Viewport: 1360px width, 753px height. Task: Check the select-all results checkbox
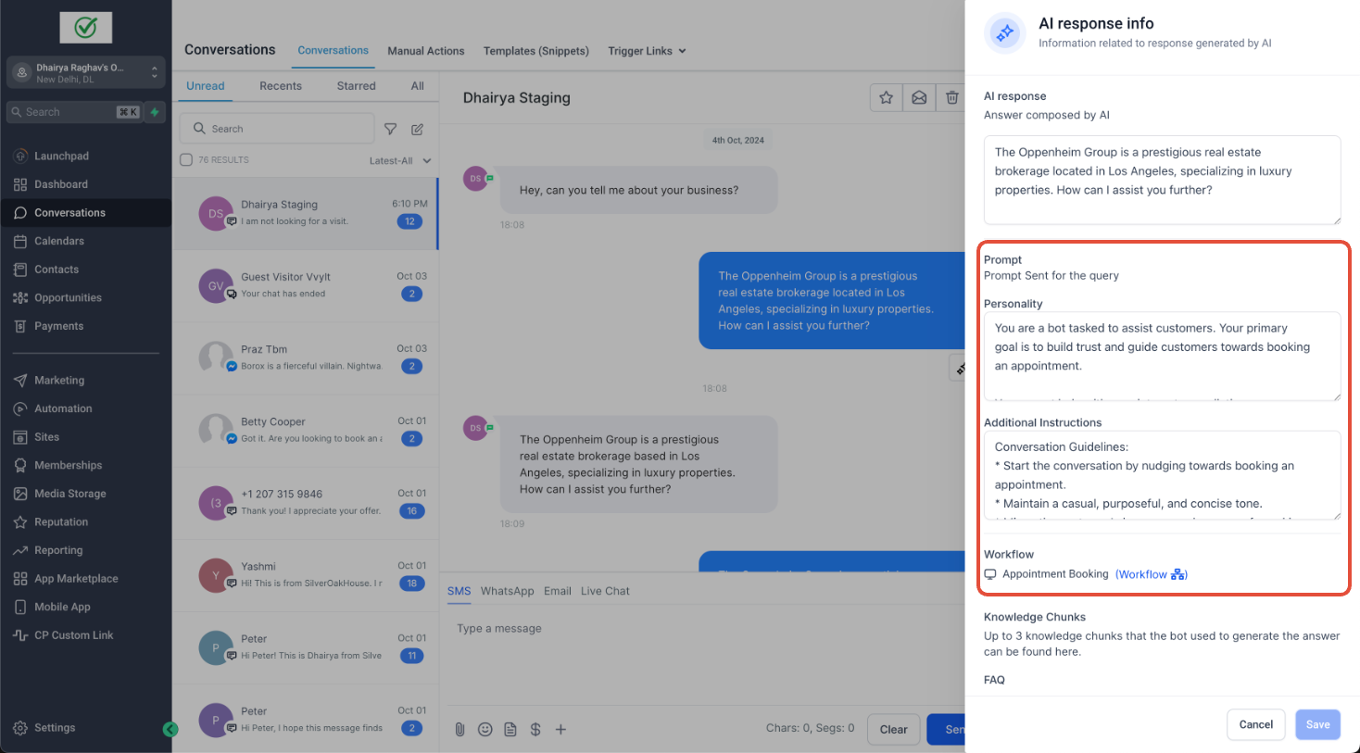pos(186,159)
